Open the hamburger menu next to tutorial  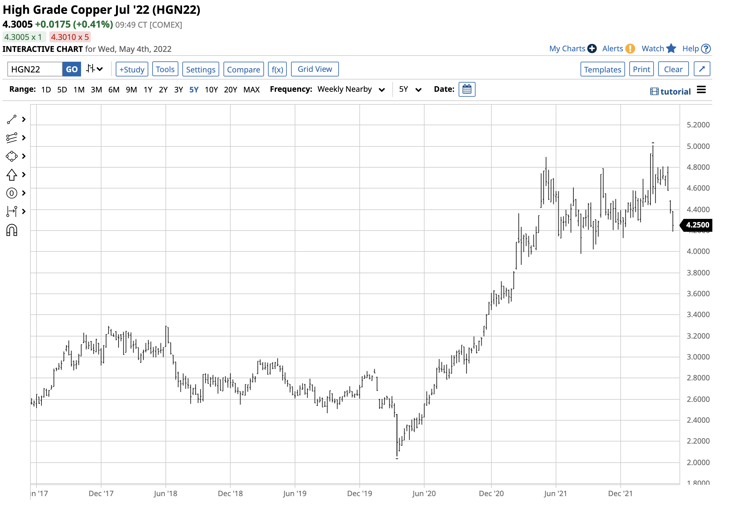tap(702, 90)
